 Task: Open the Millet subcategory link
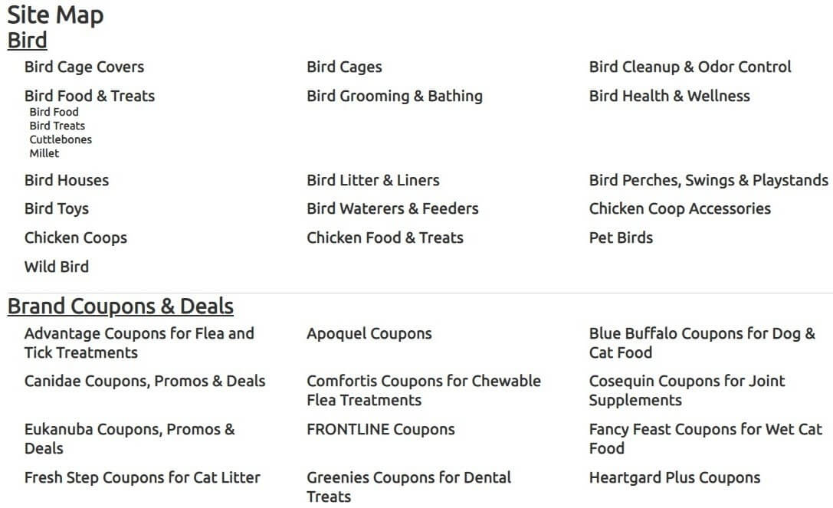(44, 153)
